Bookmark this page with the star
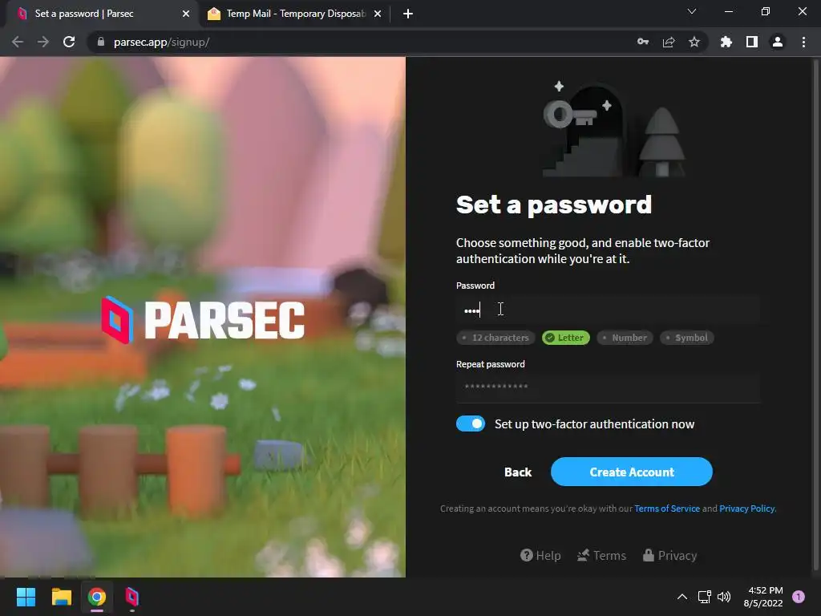Viewport: 821px width, 616px height. pyautogui.click(x=694, y=42)
